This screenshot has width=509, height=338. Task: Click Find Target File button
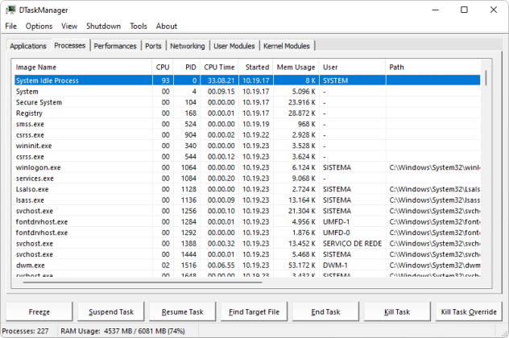click(x=254, y=311)
